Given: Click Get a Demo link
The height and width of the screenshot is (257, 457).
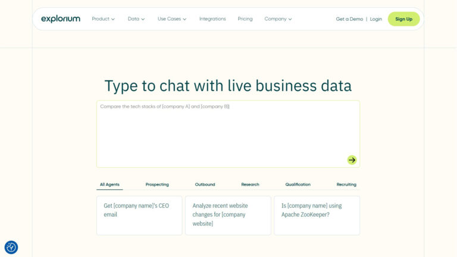Looking at the screenshot, I should coord(349,19).
